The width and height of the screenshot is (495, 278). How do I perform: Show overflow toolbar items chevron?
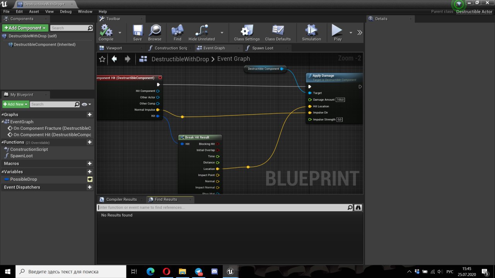pos(360,32)
